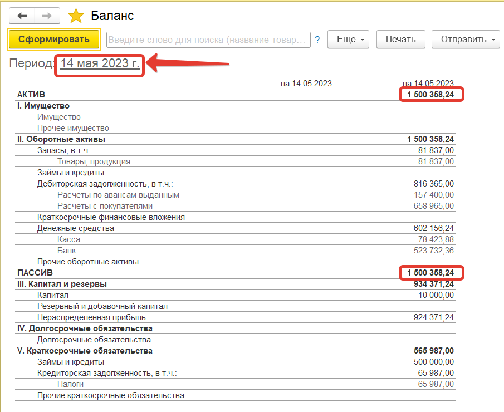Open the period link 14 мая 2023 г.
The image size is (504, 412).
[x=100, y=63]
